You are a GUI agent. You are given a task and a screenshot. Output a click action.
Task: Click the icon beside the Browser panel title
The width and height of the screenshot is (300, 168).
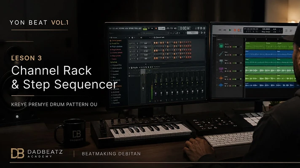(111, 37)
